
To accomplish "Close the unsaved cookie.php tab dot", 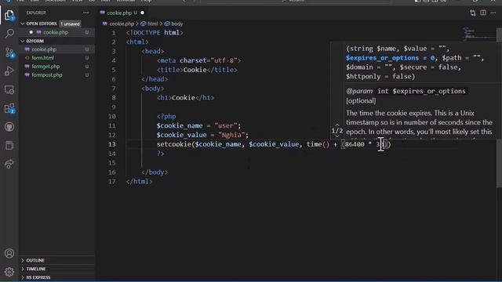I will tap(142, 13).
